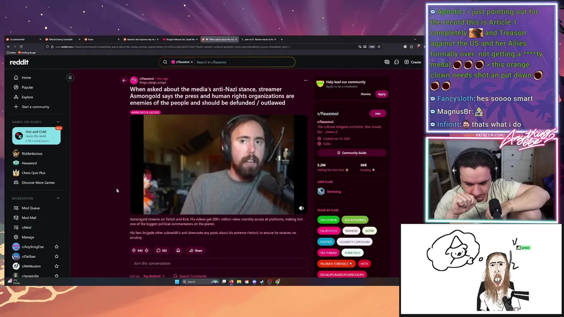
Task: Select the META flair filter
Action: point(364,264)
